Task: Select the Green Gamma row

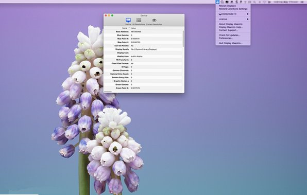Action: click(143, 84)
